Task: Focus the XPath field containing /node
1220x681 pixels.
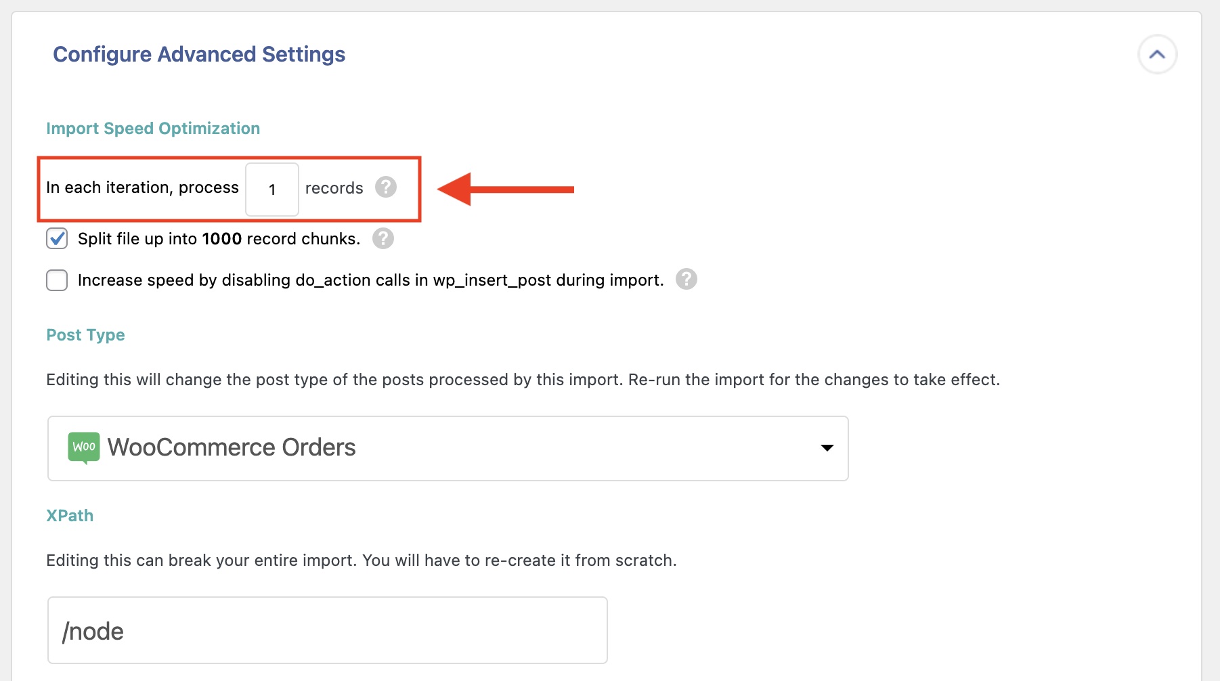Action: 327,631
